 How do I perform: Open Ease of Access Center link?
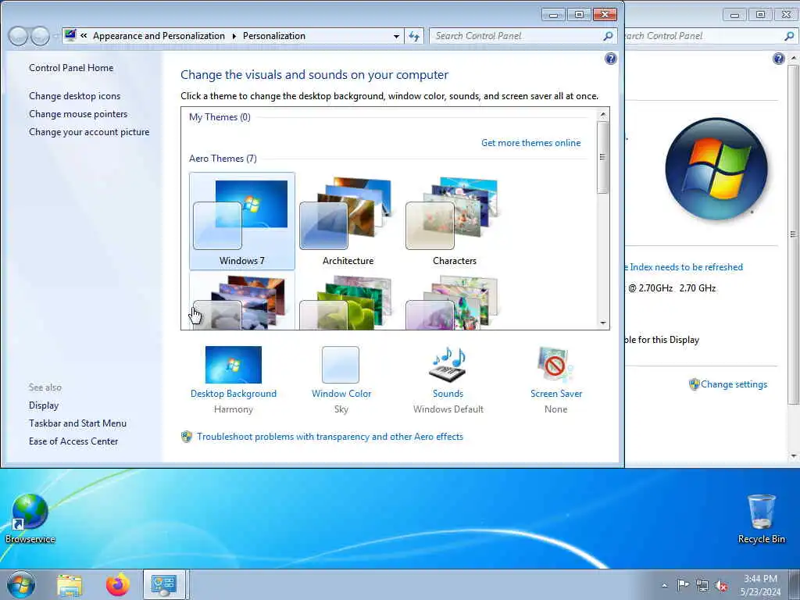tap(73, 441)
